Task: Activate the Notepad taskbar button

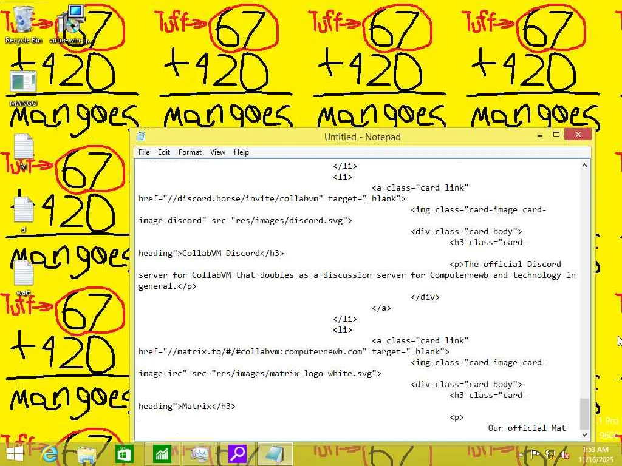Action: point(275,454)
